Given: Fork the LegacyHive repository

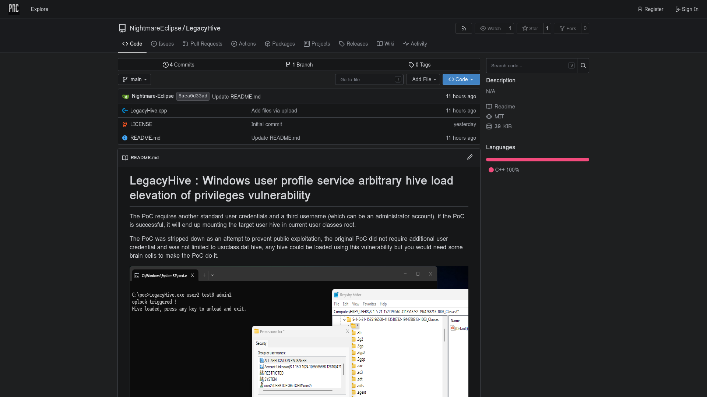Looking at the screenshot, I should 567,28.
